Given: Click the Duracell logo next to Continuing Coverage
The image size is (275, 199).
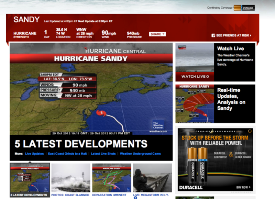Looking at the screenshot, I should tap(245, 8).
